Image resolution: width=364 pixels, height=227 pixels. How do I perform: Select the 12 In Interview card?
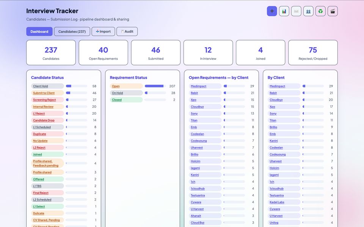(208, 53)
